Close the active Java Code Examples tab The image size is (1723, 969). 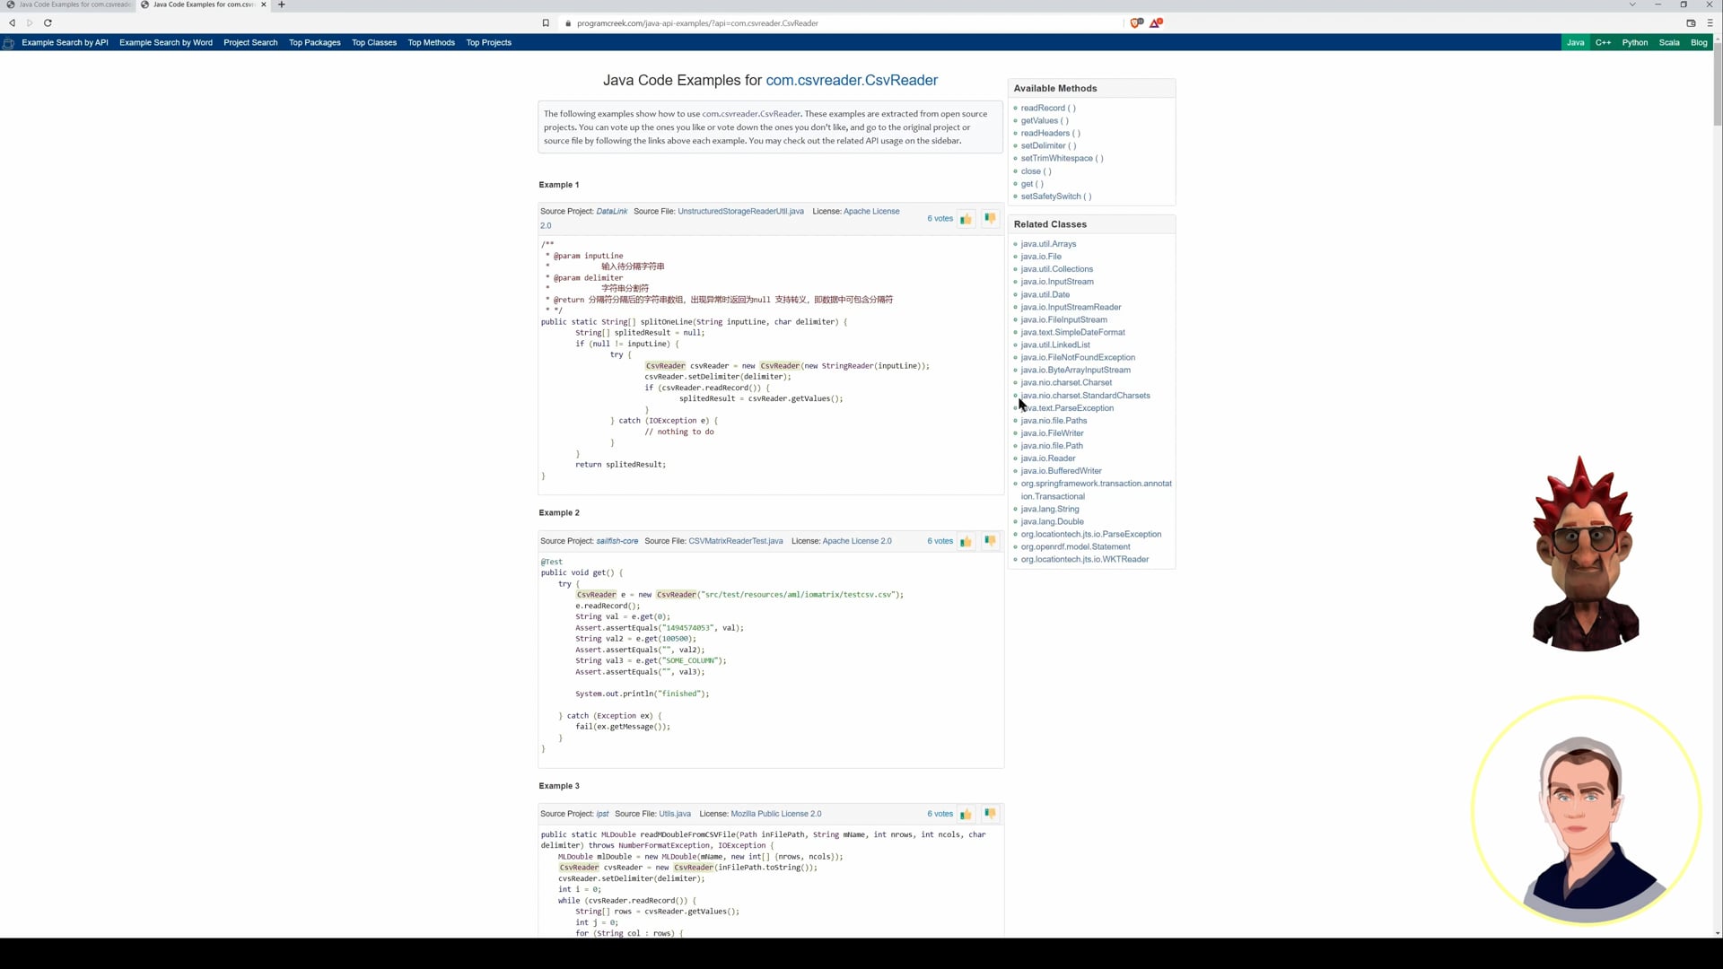tap(264, 4)
